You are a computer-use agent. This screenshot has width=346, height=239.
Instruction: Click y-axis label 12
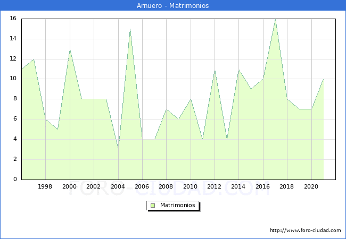click(x=13, y=59)
